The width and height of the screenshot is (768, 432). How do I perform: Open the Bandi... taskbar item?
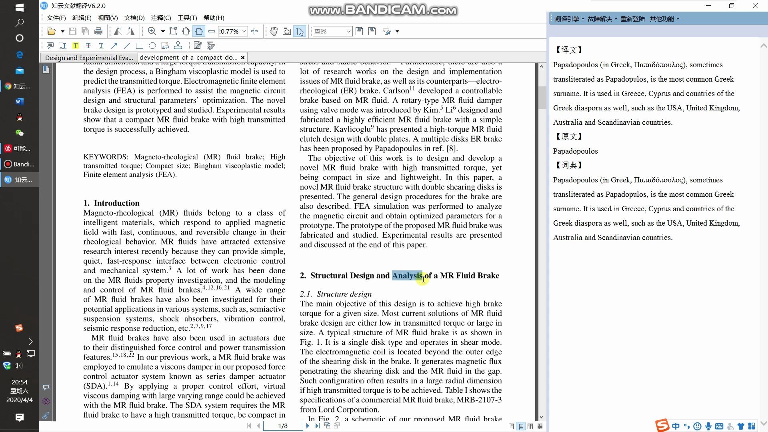click(x=20, y=164)
